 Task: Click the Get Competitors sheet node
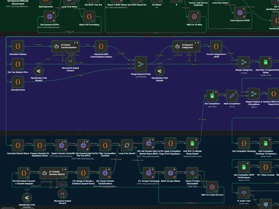[212, 96]
